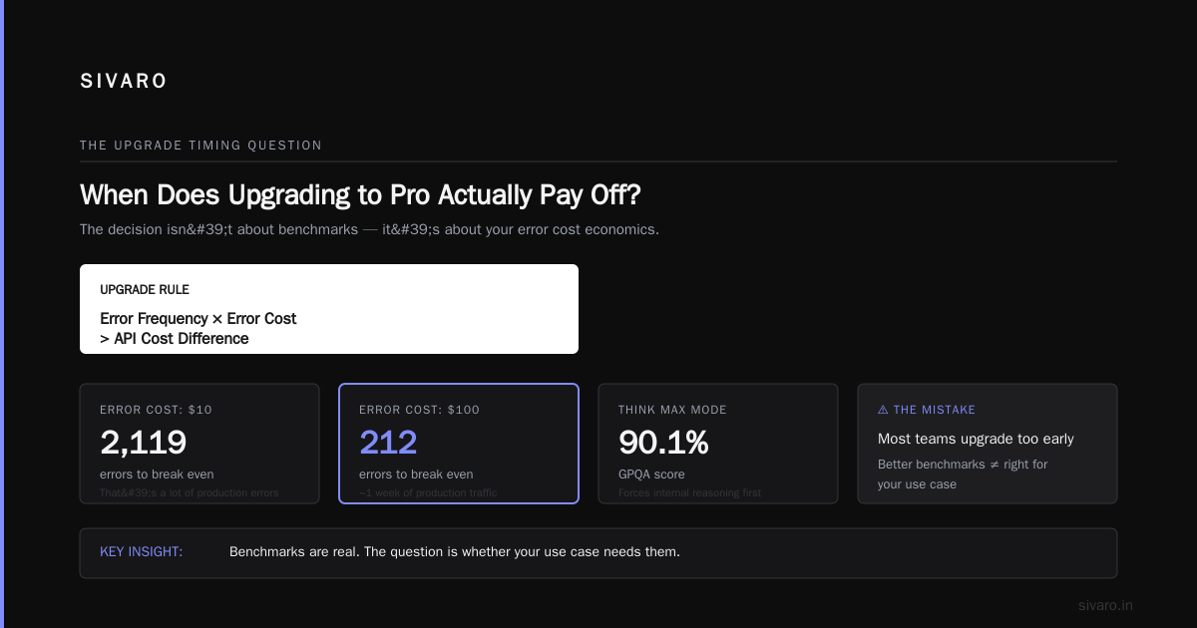The width and height of the screenshot is (1197, 628).
Task: Click the '~1 week of production traffic' note
Action: 428,492
